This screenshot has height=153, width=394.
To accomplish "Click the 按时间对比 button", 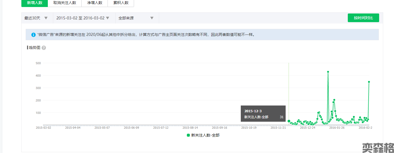I will point(363,18).
